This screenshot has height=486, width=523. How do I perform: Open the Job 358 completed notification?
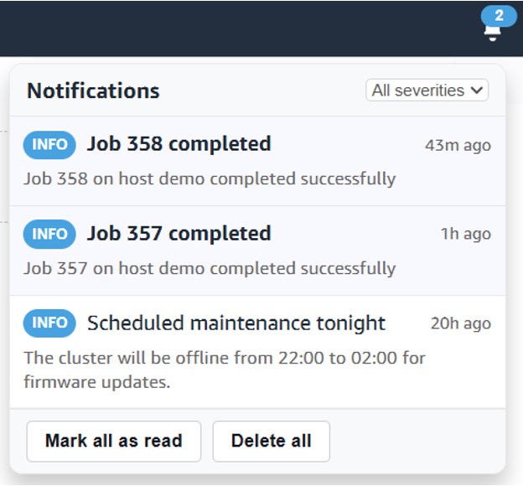[x=179, y=144]
